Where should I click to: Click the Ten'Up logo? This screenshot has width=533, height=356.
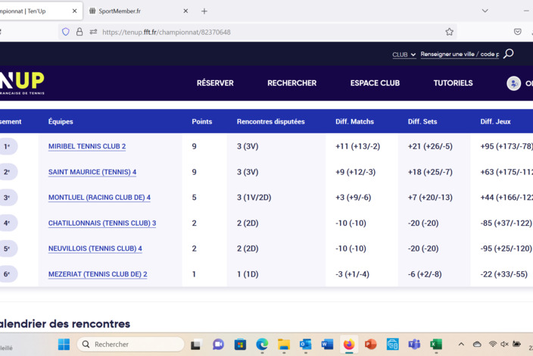pos(22,83)
